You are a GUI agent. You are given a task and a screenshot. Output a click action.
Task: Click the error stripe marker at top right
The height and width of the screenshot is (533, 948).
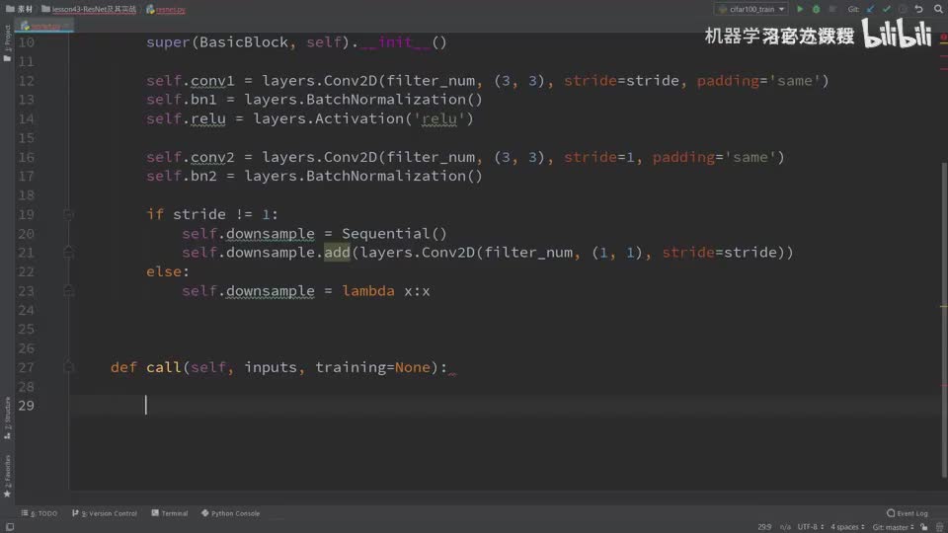(x=943, y=37)
